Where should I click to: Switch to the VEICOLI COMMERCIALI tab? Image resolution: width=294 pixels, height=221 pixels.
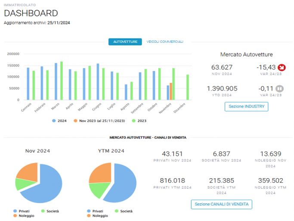click(x=165, y=42)
